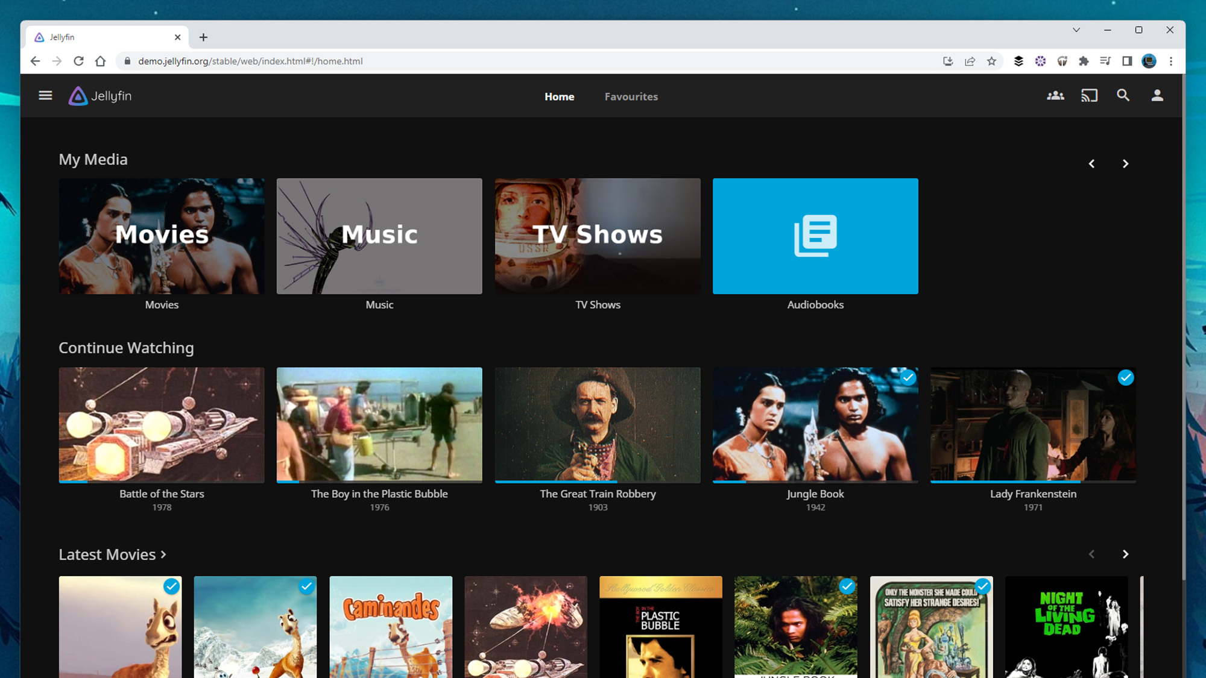Toggle watched status on Jungle Book
1206x678 pixels.
click(x=909, y=378)
